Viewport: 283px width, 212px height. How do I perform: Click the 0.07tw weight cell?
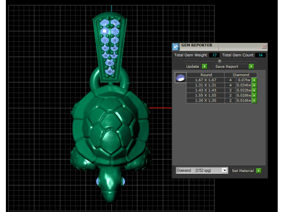pos(244,80)
